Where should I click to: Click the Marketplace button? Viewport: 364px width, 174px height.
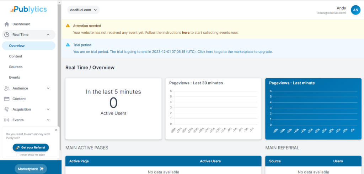tap(31, 169)
